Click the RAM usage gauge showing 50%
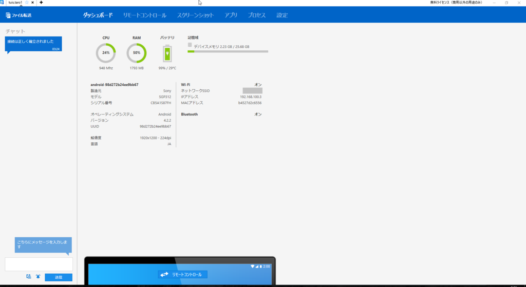 137,53
